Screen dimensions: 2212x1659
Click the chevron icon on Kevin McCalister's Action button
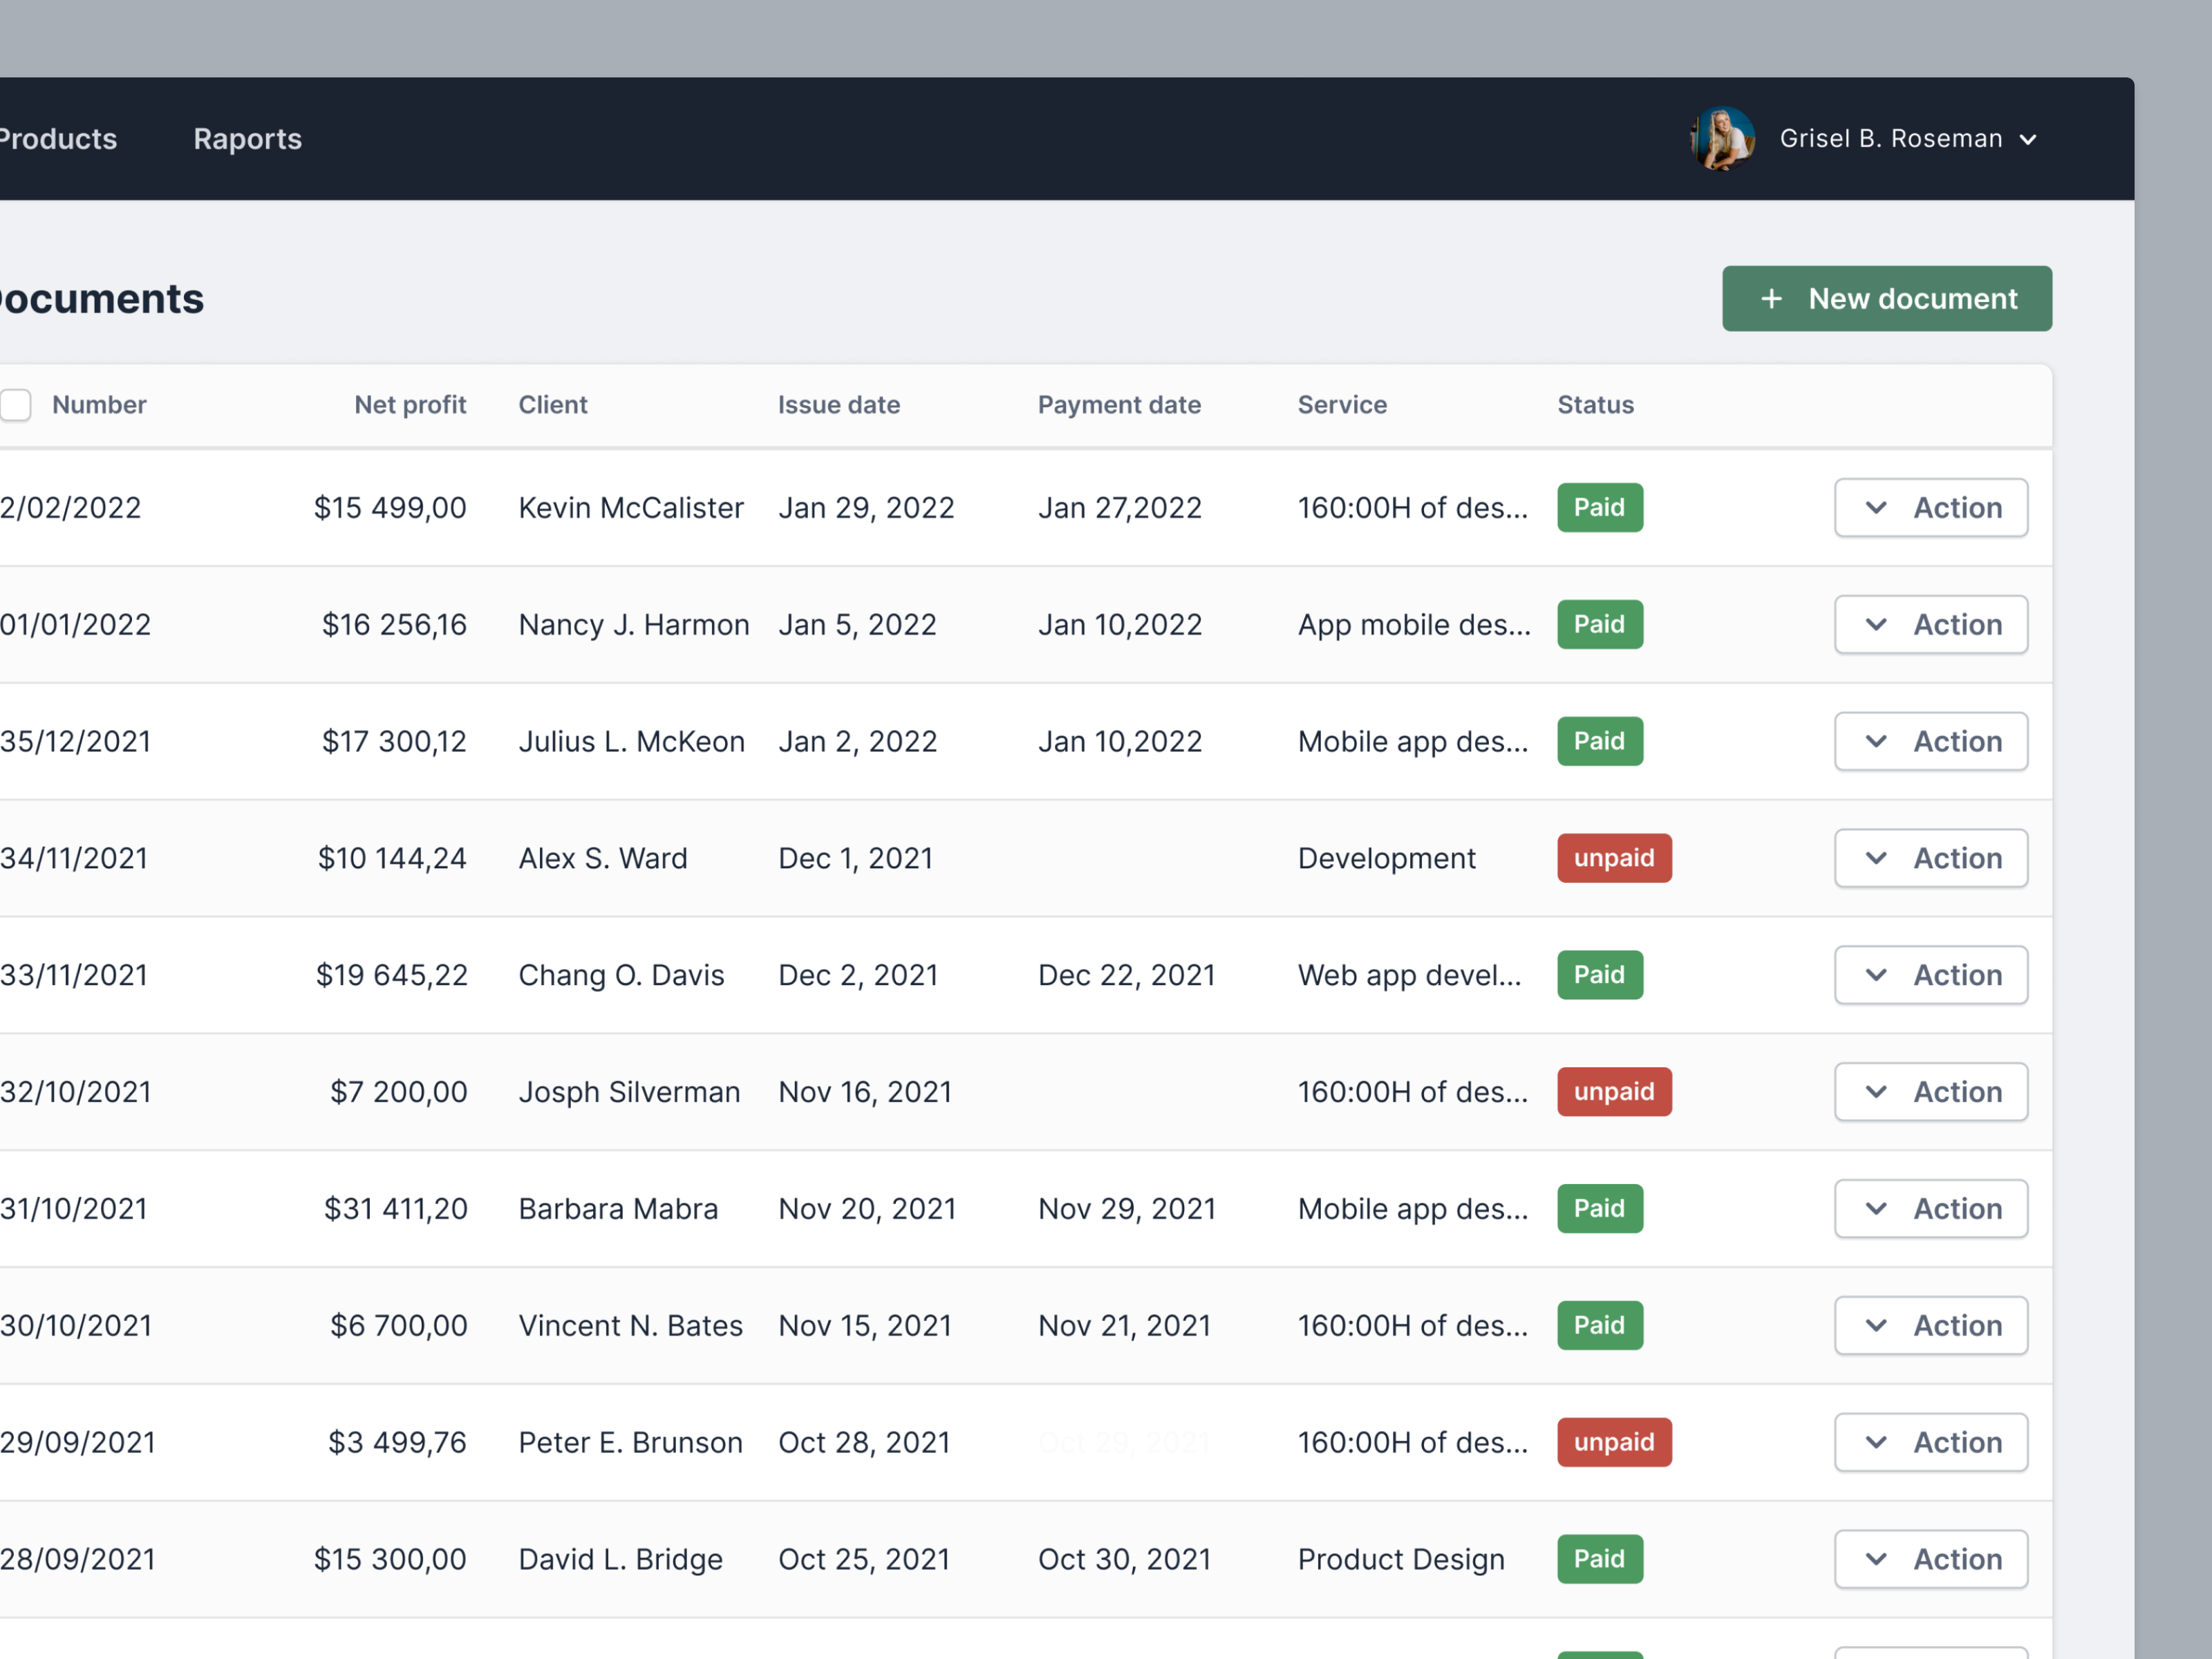pyautogui.click(x=1877, y=507)
